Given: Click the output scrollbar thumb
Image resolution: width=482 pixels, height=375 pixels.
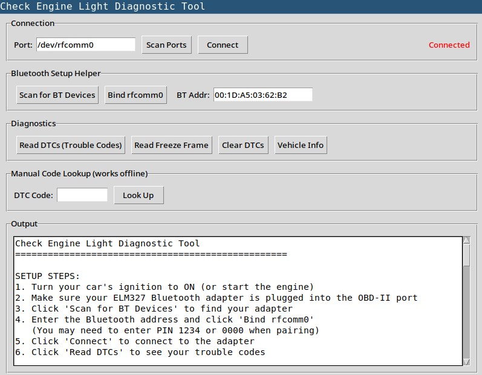Looking at the screenshot, I should [x=466, y=255].
